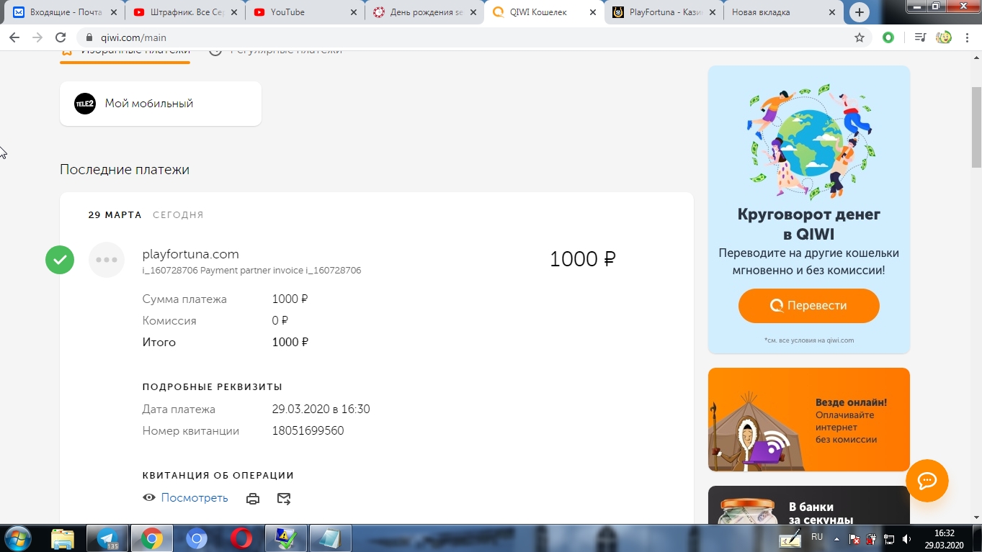Click the playfortuna.com gray provider avatar
This screenshot has height=552, width=982.
pos(107,260)
